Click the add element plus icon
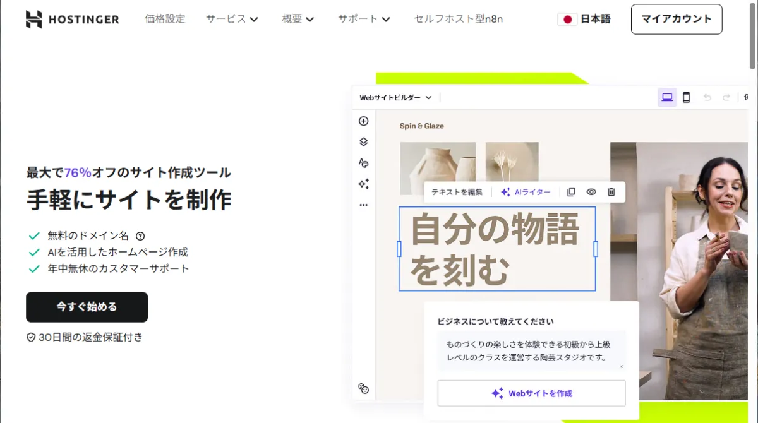This screenshot has width=758, height=423. (363, 121)
